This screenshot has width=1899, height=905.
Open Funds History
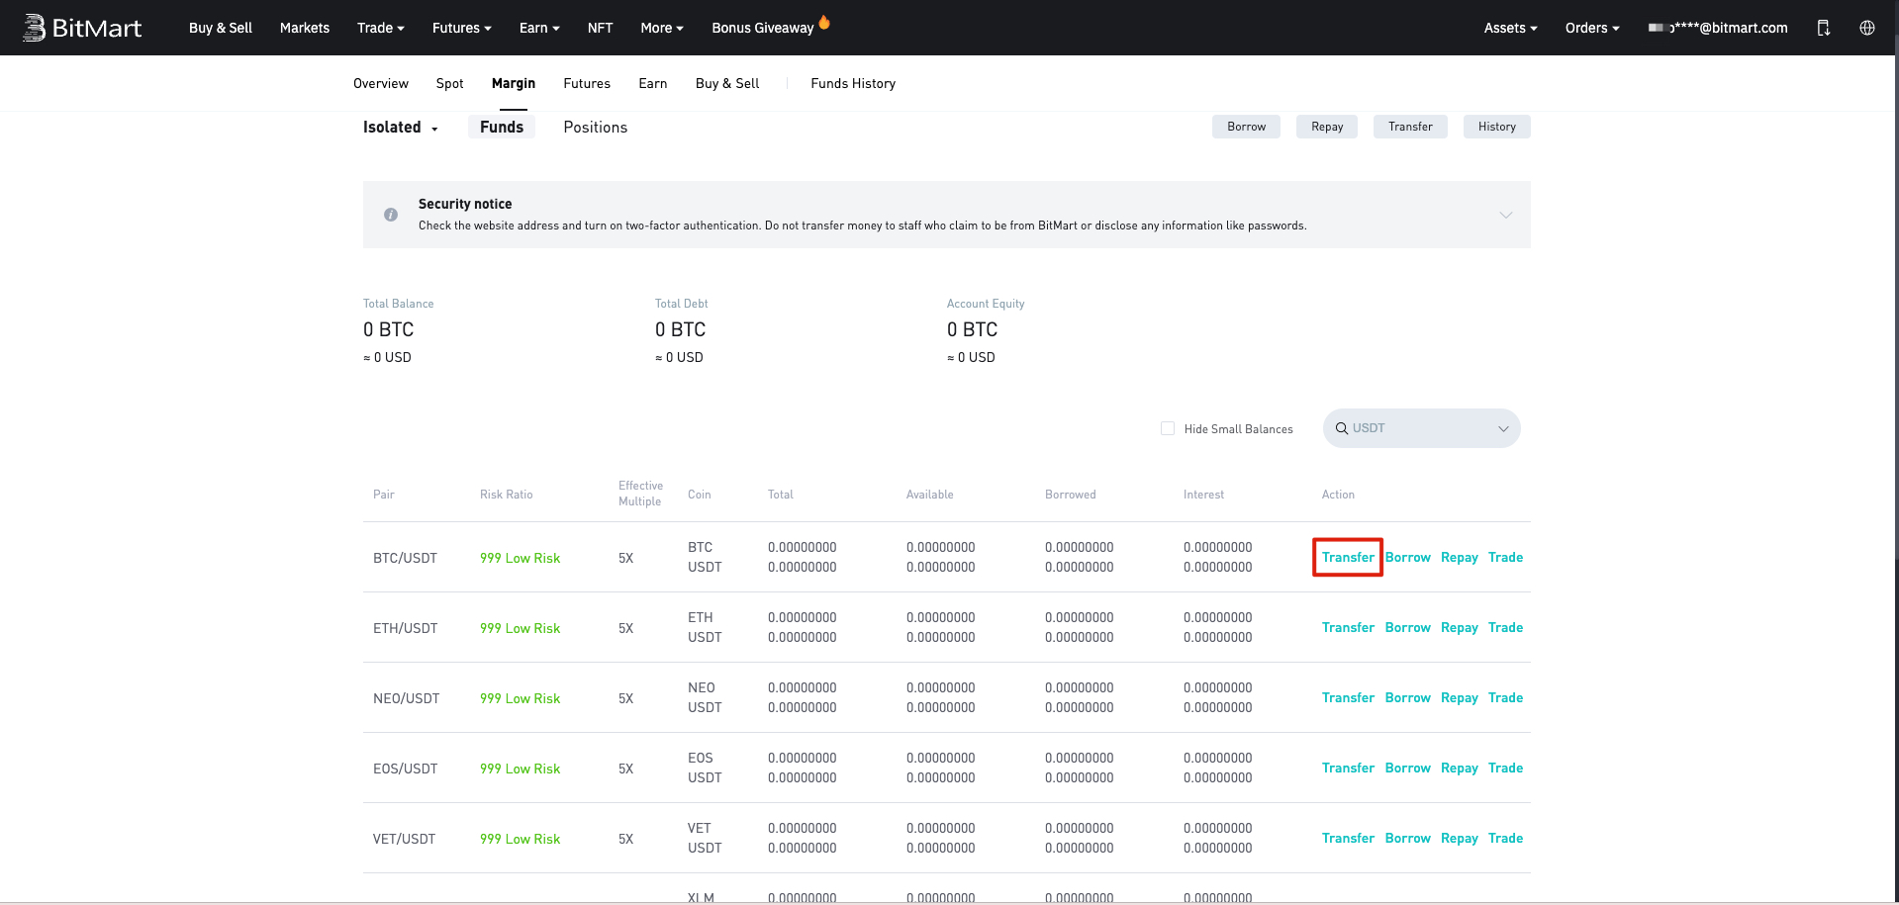[x=853, y=83]
